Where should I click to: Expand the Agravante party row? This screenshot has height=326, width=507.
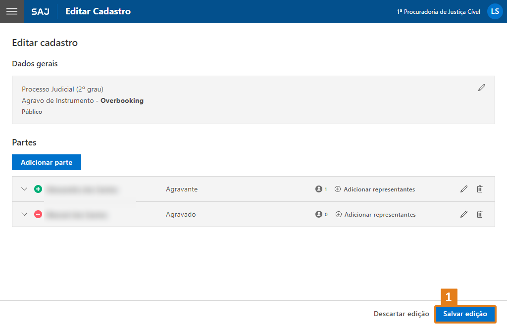pyautogui.click(x=24, y=189)
